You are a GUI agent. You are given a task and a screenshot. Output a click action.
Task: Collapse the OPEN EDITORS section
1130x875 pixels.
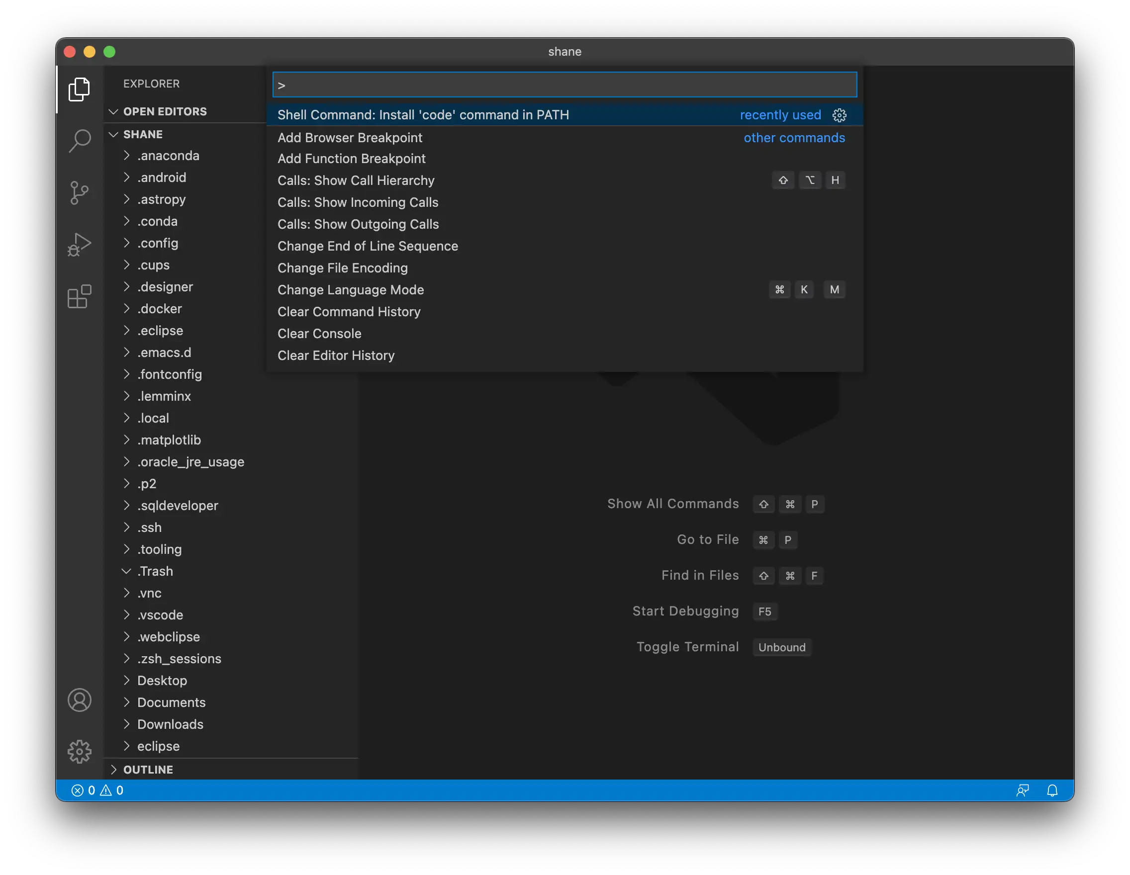click(x=184, y=111)
